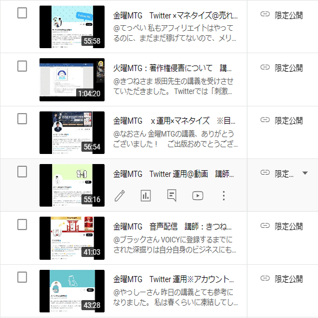
Task: Click 1:04:20 video thumbnail
Action: 72,79
